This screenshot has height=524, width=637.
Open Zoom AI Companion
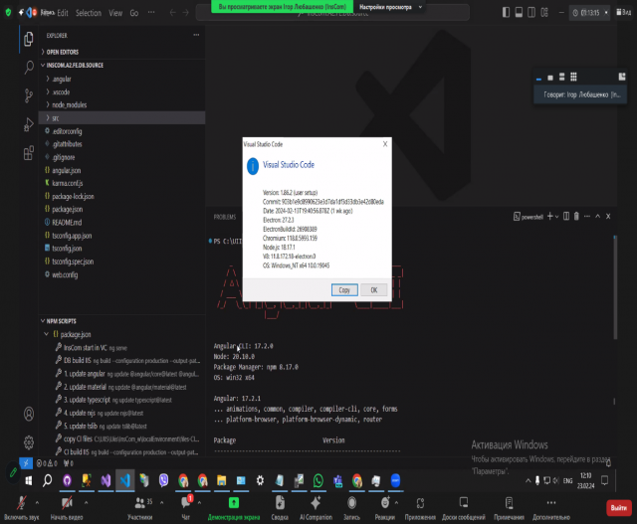[316, 507]
